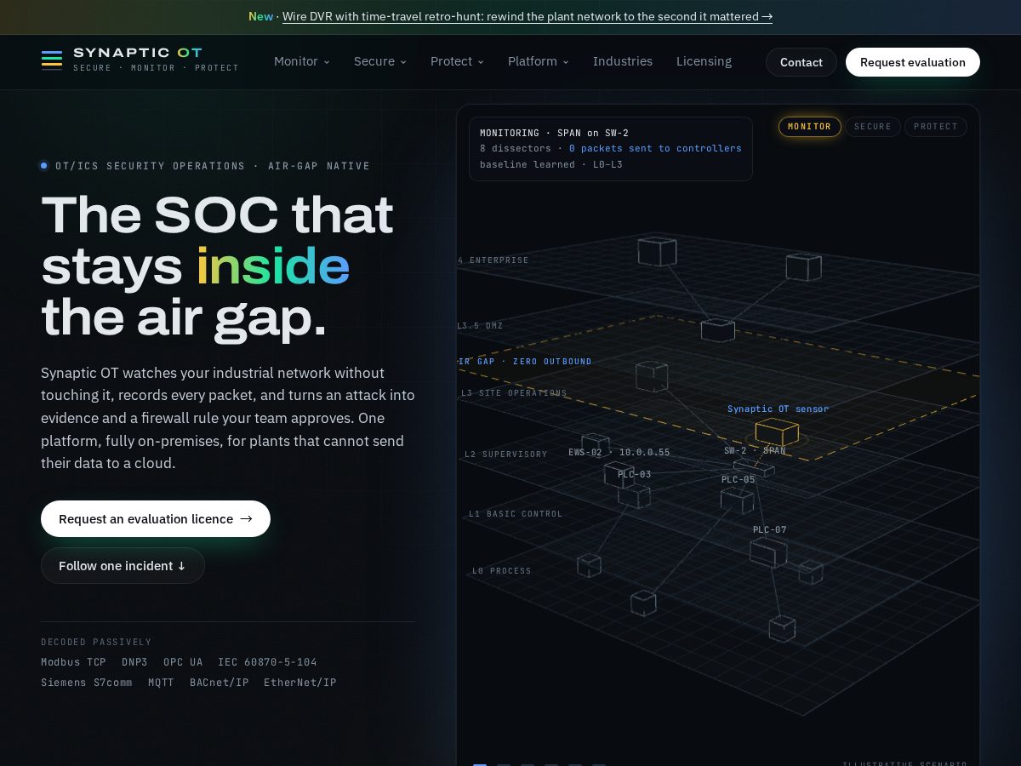Click the OPC UA protocol label

click(x=183, y=662)
